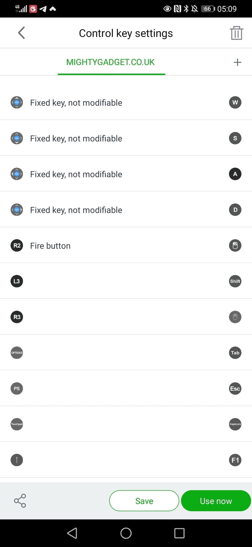Select the CapsLock key mapping
Viewport: 252px width, 547px height.
click(x=235, y=424)
